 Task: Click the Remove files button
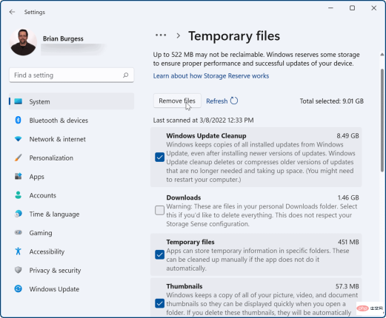pyautogui.click(x=177, y=101)
